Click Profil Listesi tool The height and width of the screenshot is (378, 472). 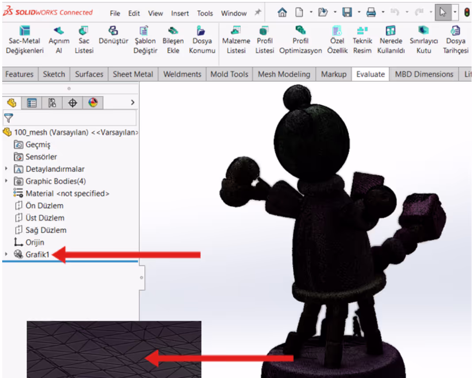[x=265, y=40]
